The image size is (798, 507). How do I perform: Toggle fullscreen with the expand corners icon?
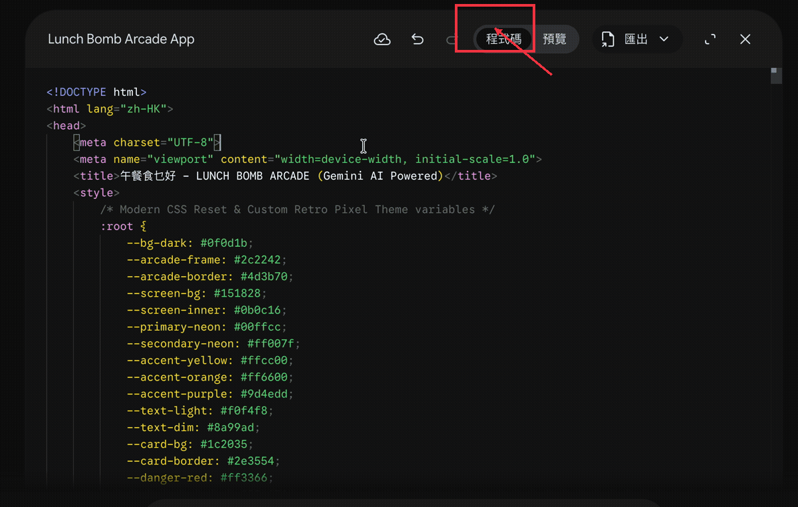[710, 39]
